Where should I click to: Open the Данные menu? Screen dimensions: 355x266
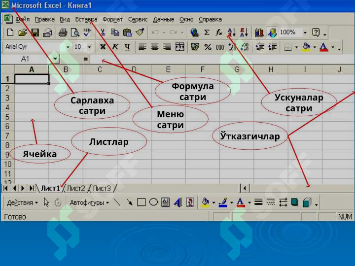coord(164,19)
